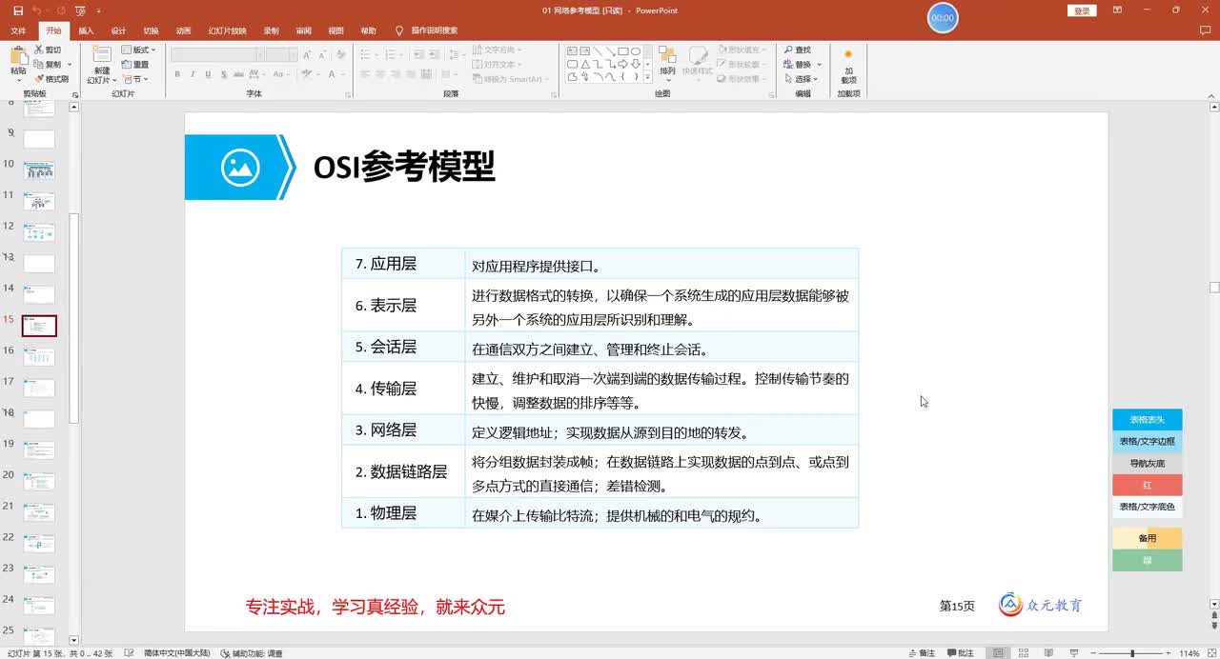Click the 备用 yellow color swatch
Viewport: 1220px width, 659px height.
1147,538
